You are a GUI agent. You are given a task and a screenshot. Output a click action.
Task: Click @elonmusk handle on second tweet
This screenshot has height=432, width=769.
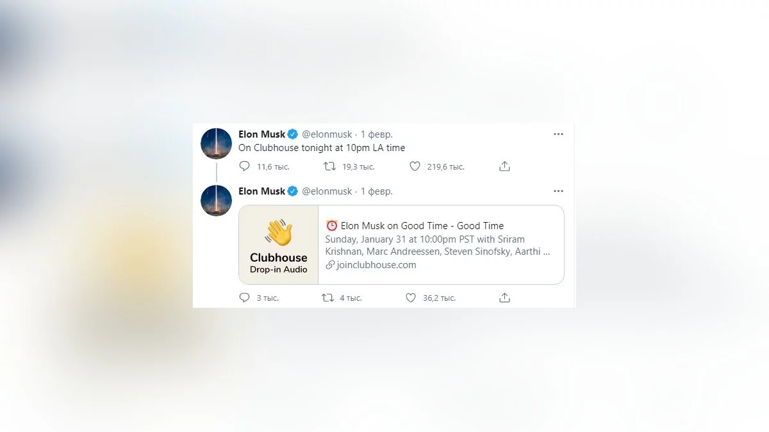(327, 191)
